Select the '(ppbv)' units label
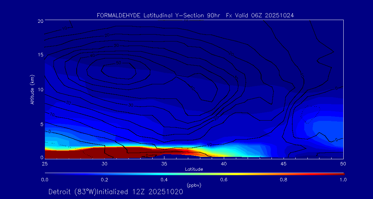 click(194, 185)
